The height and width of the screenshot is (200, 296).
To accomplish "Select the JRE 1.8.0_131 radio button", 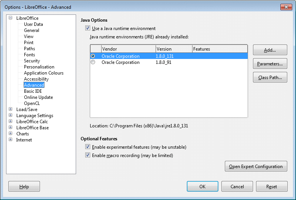I will (x=93, y=56).
